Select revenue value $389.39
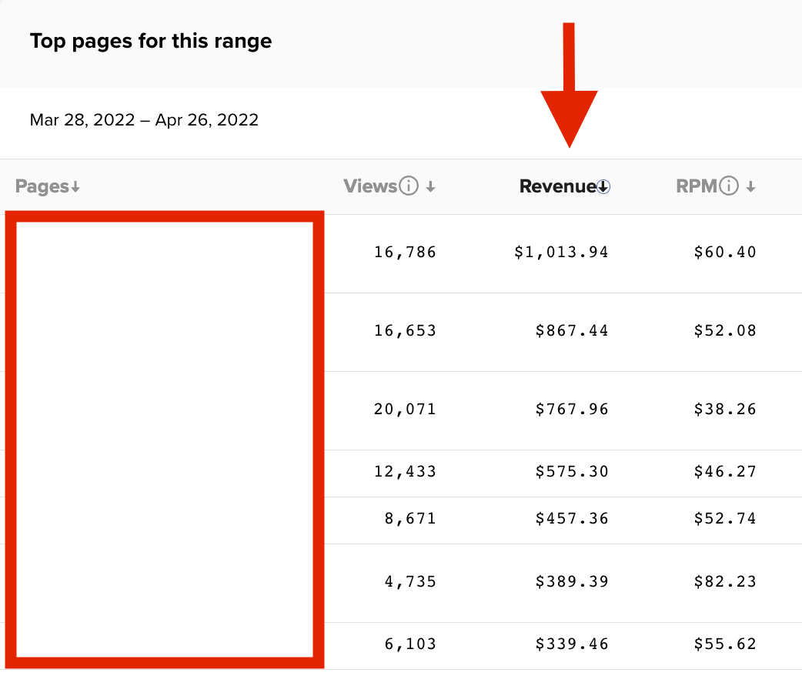The image size is (802, 676). pyautogui.click(x=572, y=581)
